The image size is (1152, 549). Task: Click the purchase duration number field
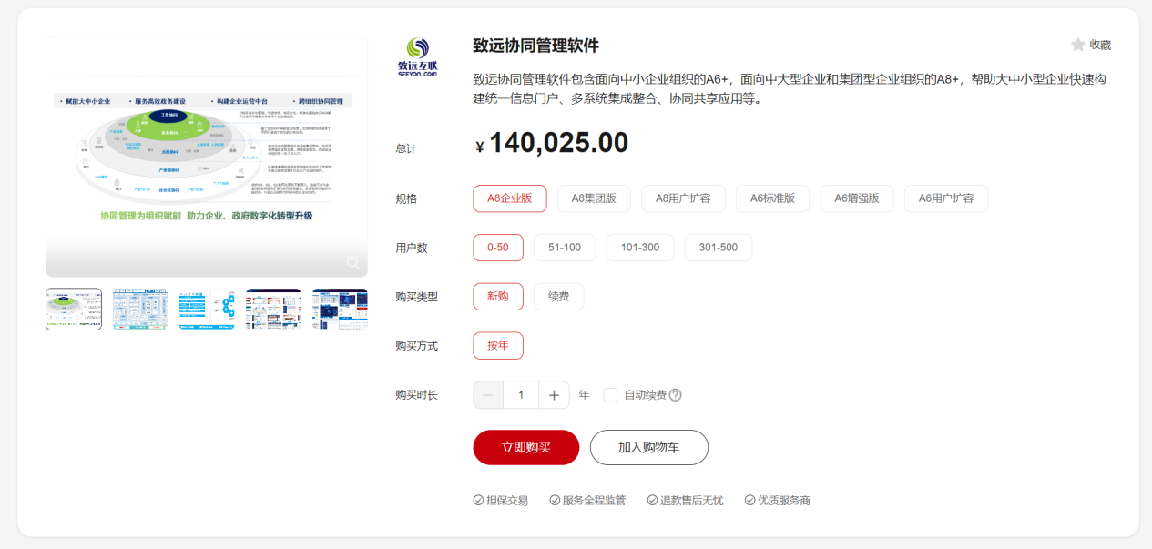pyautogui.click(x=521, y=395)
